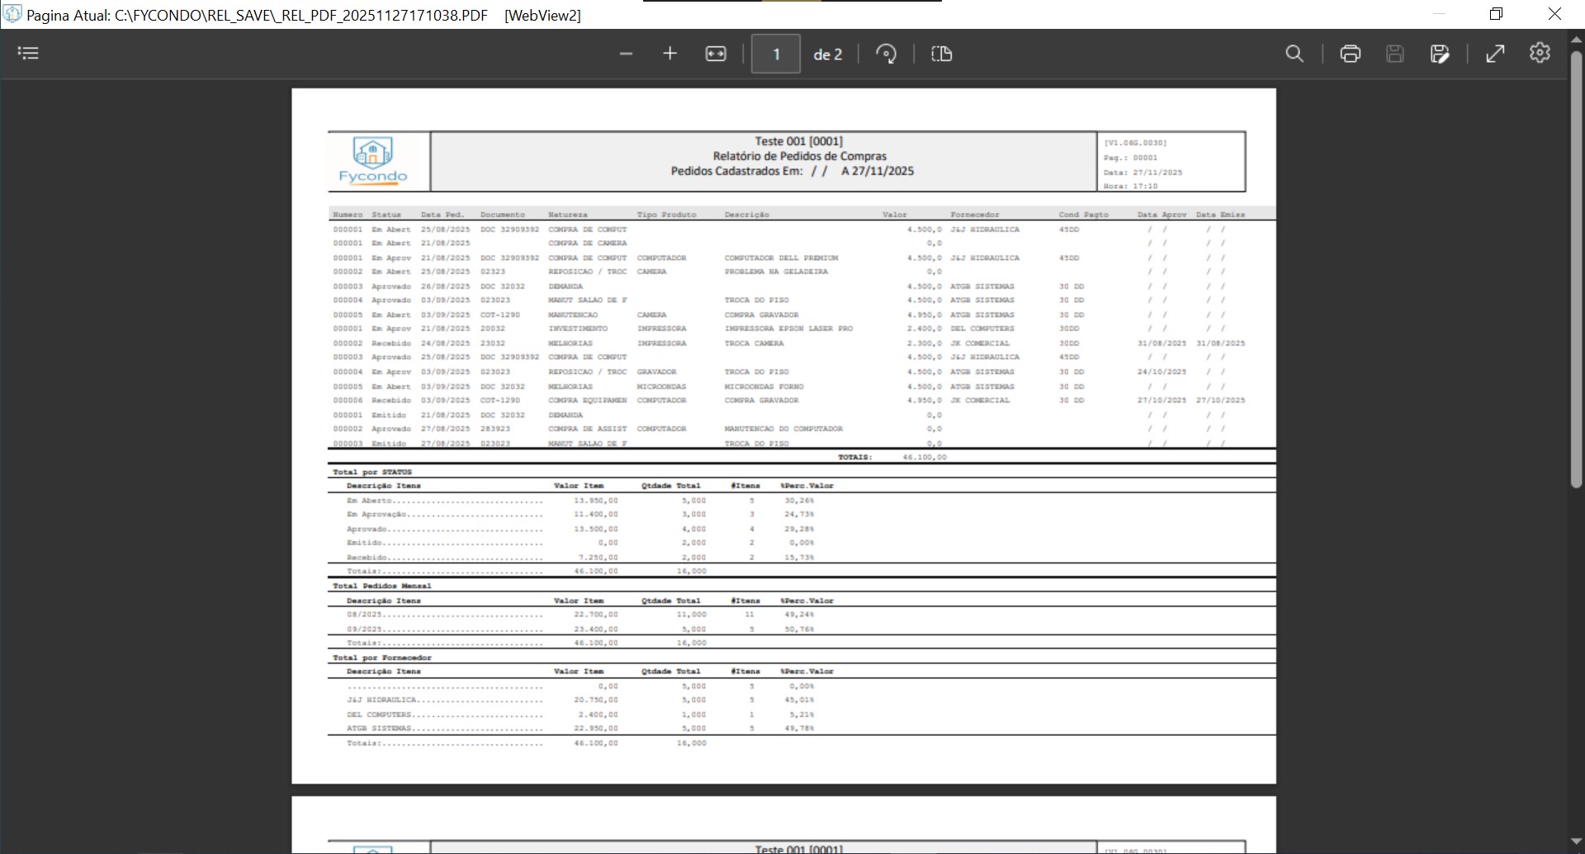Restore down the application window
The image size is (1585, 854).
tap(1496, 14)
